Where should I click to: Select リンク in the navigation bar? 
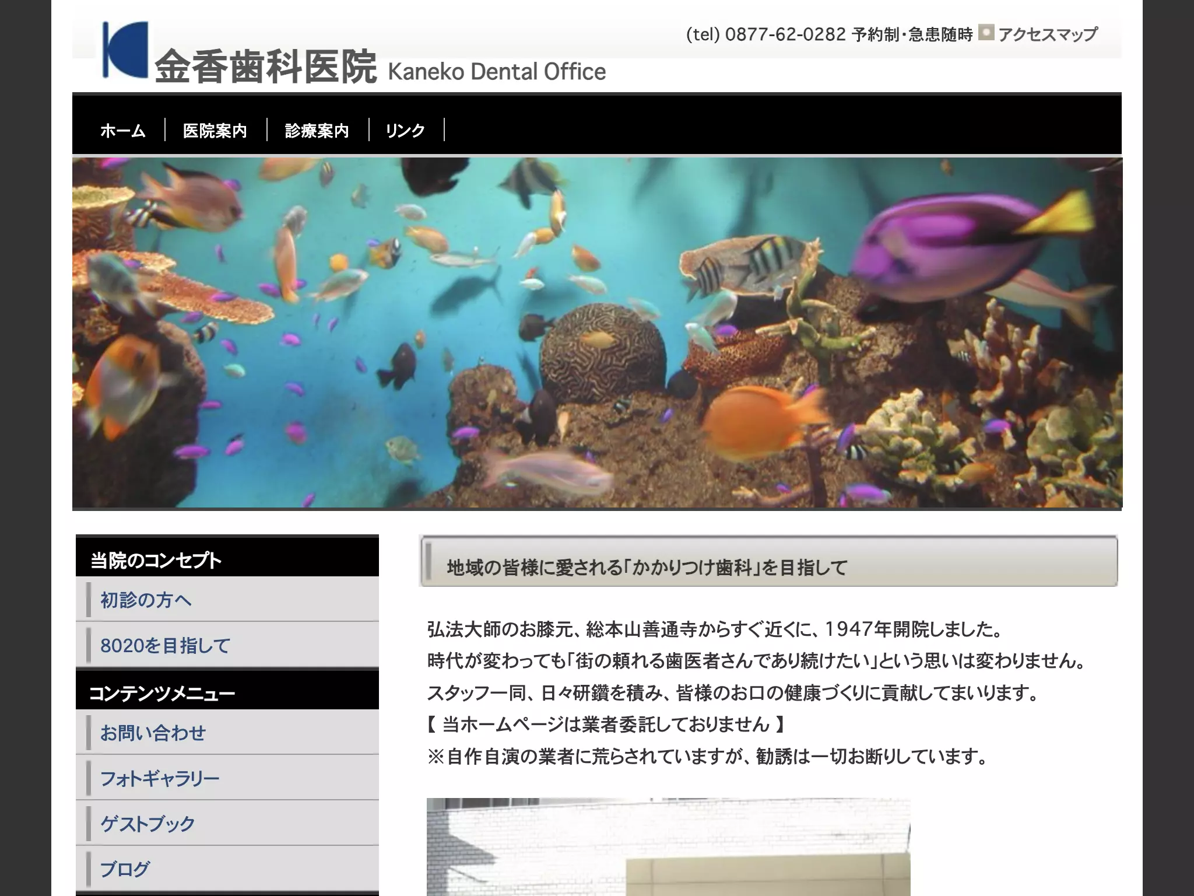tap(405, 130)
